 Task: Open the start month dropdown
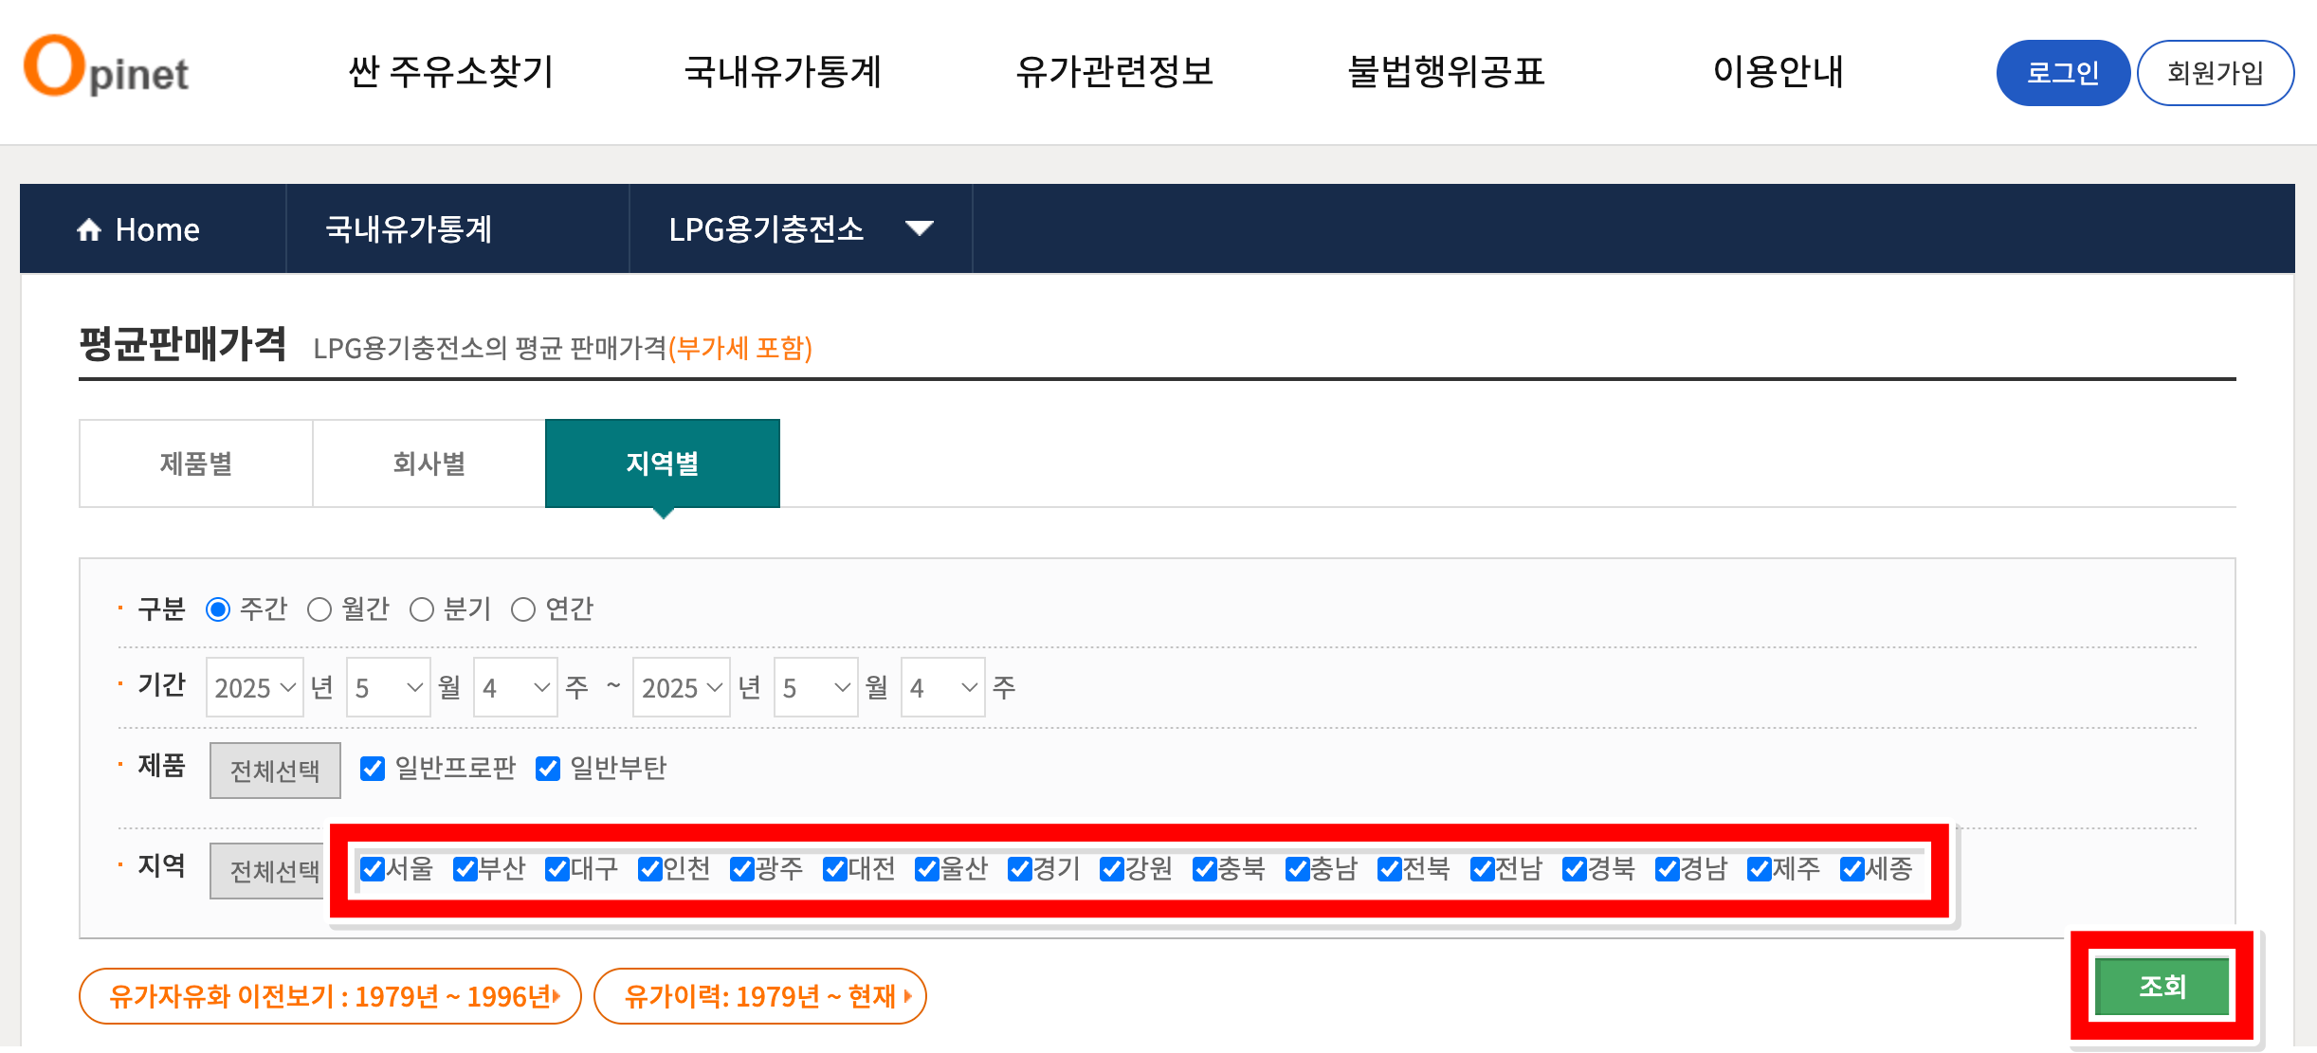(x=388, y=687)
